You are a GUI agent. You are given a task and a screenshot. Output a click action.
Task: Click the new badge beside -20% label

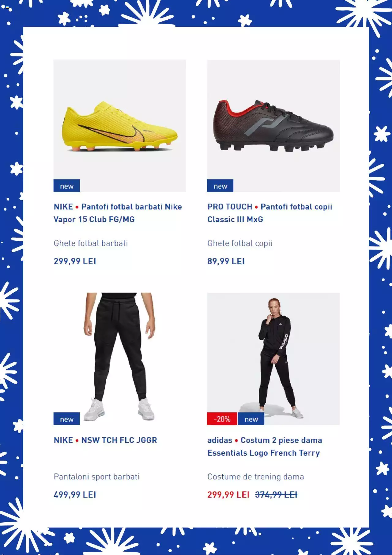point(251,419)
